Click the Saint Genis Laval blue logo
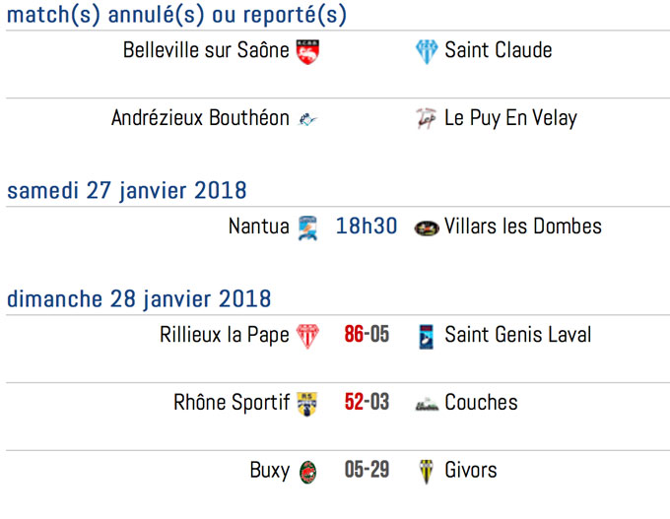 (426, 337)
